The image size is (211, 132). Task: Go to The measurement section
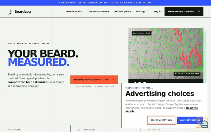pyautogui.click(x=98, y=11)
